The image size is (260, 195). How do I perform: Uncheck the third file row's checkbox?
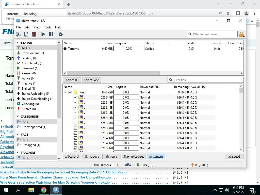coord(75,108)
